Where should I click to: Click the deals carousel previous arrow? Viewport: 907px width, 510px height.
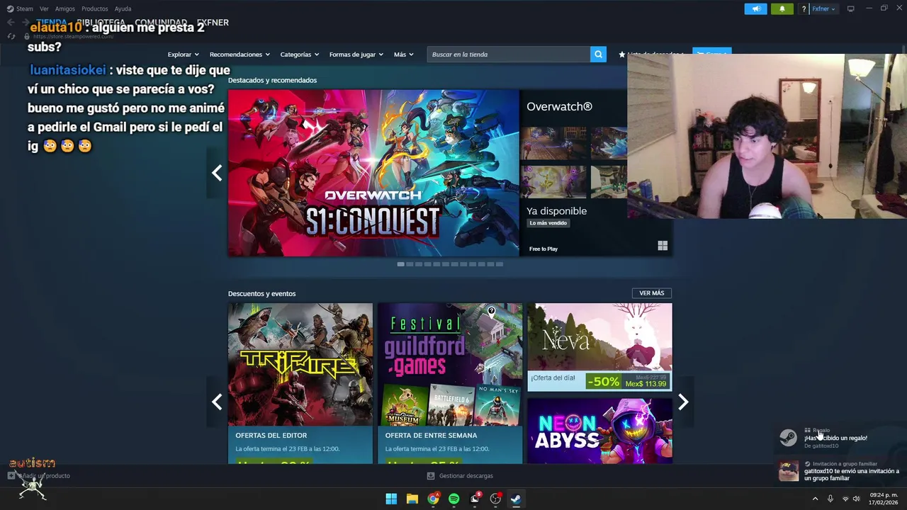click(x=217, y=402)
